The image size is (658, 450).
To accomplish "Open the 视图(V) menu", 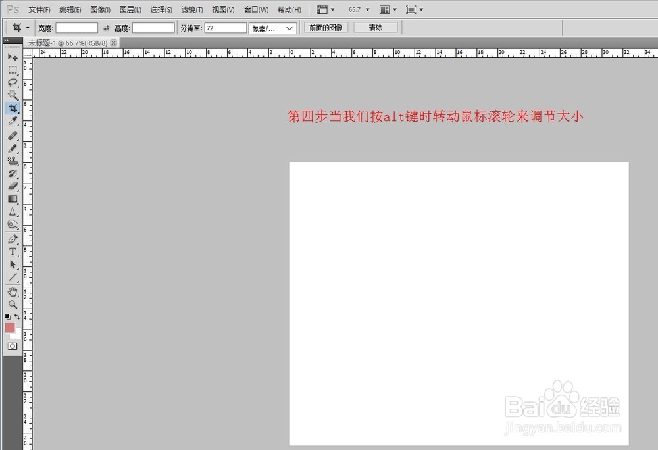I will [x=223, y=9].
